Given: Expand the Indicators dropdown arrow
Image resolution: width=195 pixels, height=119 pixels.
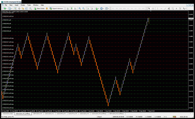Looking at the screenshot, I should (99, 8).
